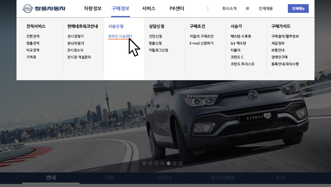331x187 pixels.
Task: Select the first slide indicator dot
Action: (x=150, y=163)
